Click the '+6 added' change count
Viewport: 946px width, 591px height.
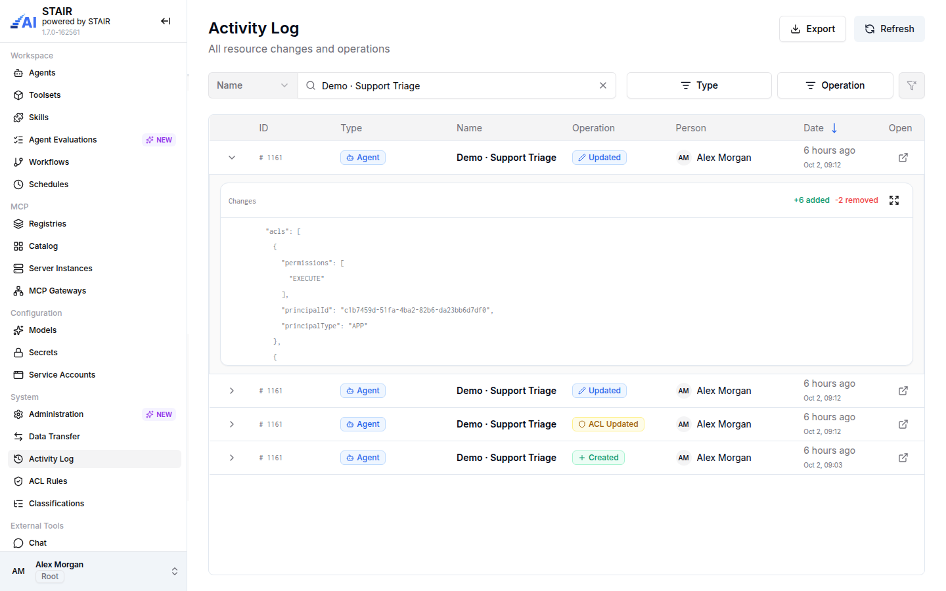811,200
